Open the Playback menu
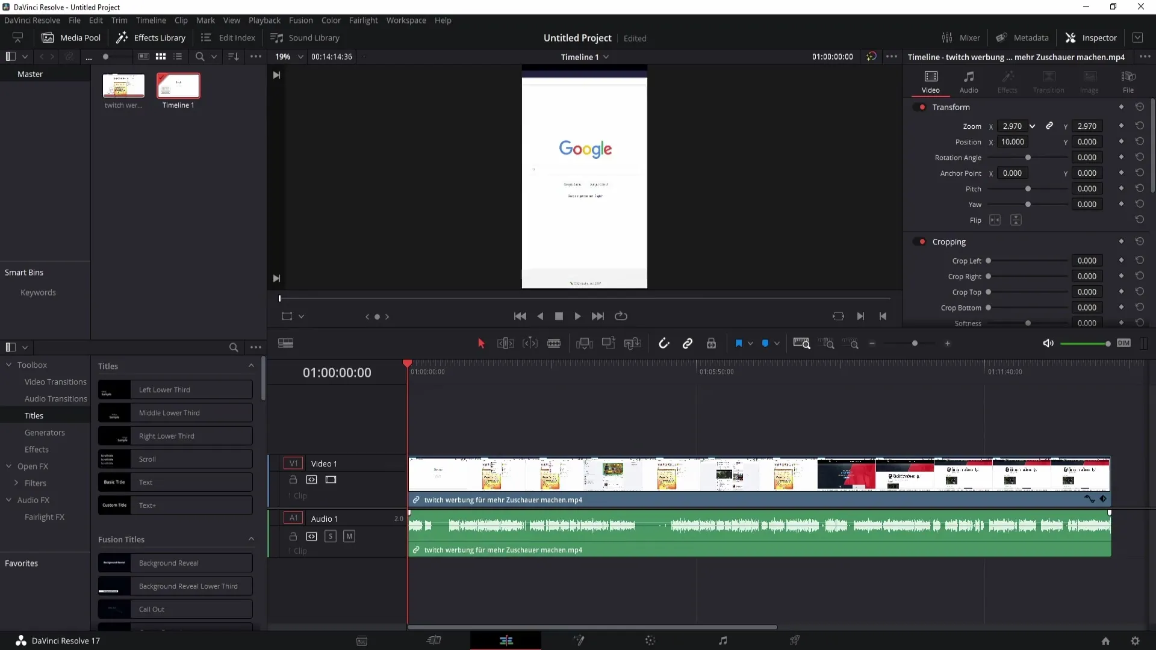Image resolution: width=1156 pixels, height=650 pixels. (264, 20)
